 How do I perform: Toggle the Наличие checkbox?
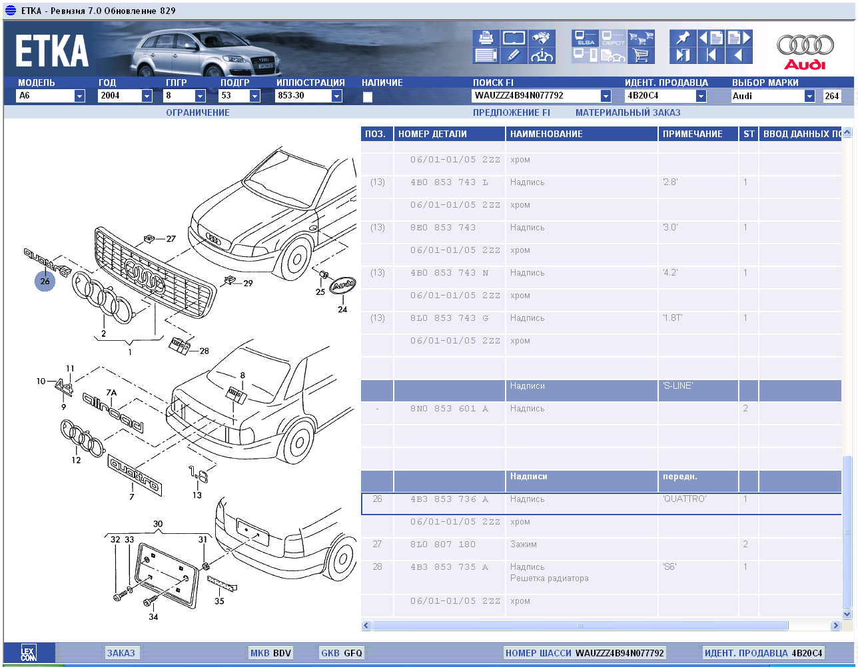coord(367,97)
